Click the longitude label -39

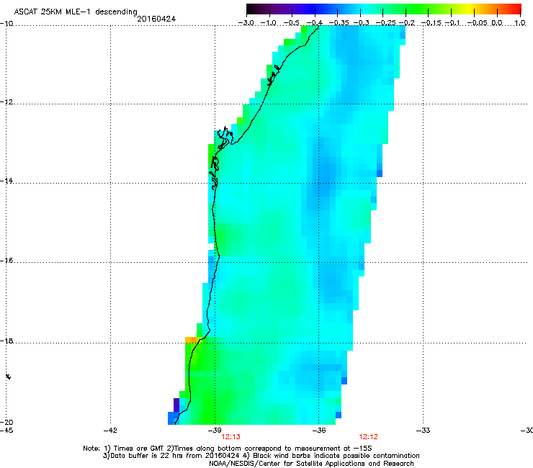(215, 431)
